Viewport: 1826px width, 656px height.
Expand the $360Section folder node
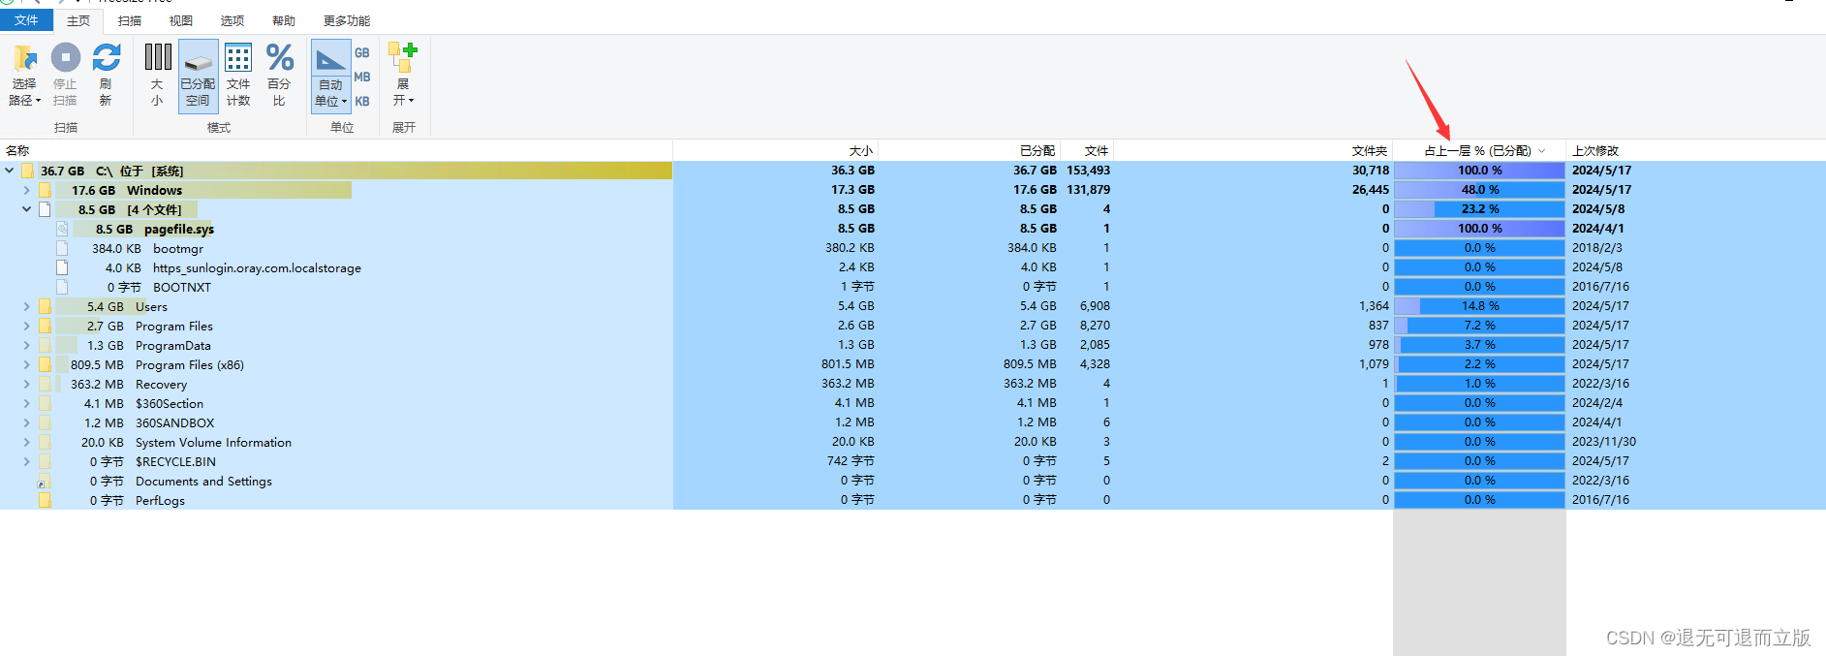[27, 403]
